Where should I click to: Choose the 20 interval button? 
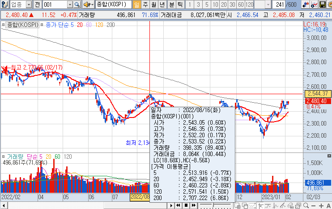click(x=224, y=4)
